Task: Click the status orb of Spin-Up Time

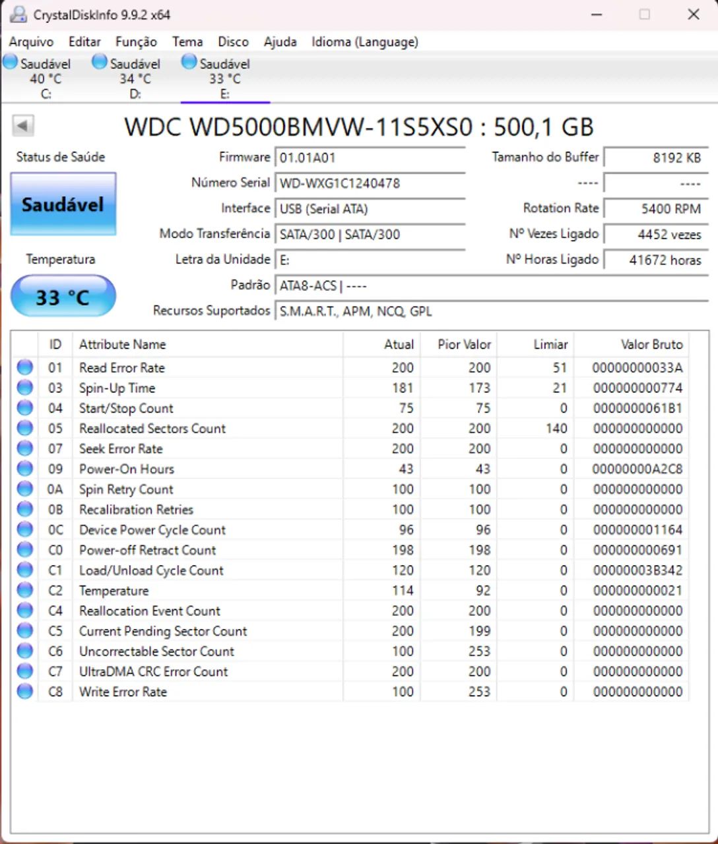Action: click(25, 388)
